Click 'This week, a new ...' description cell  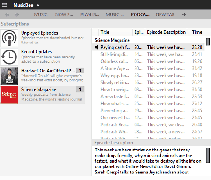[x=166, y=132]
